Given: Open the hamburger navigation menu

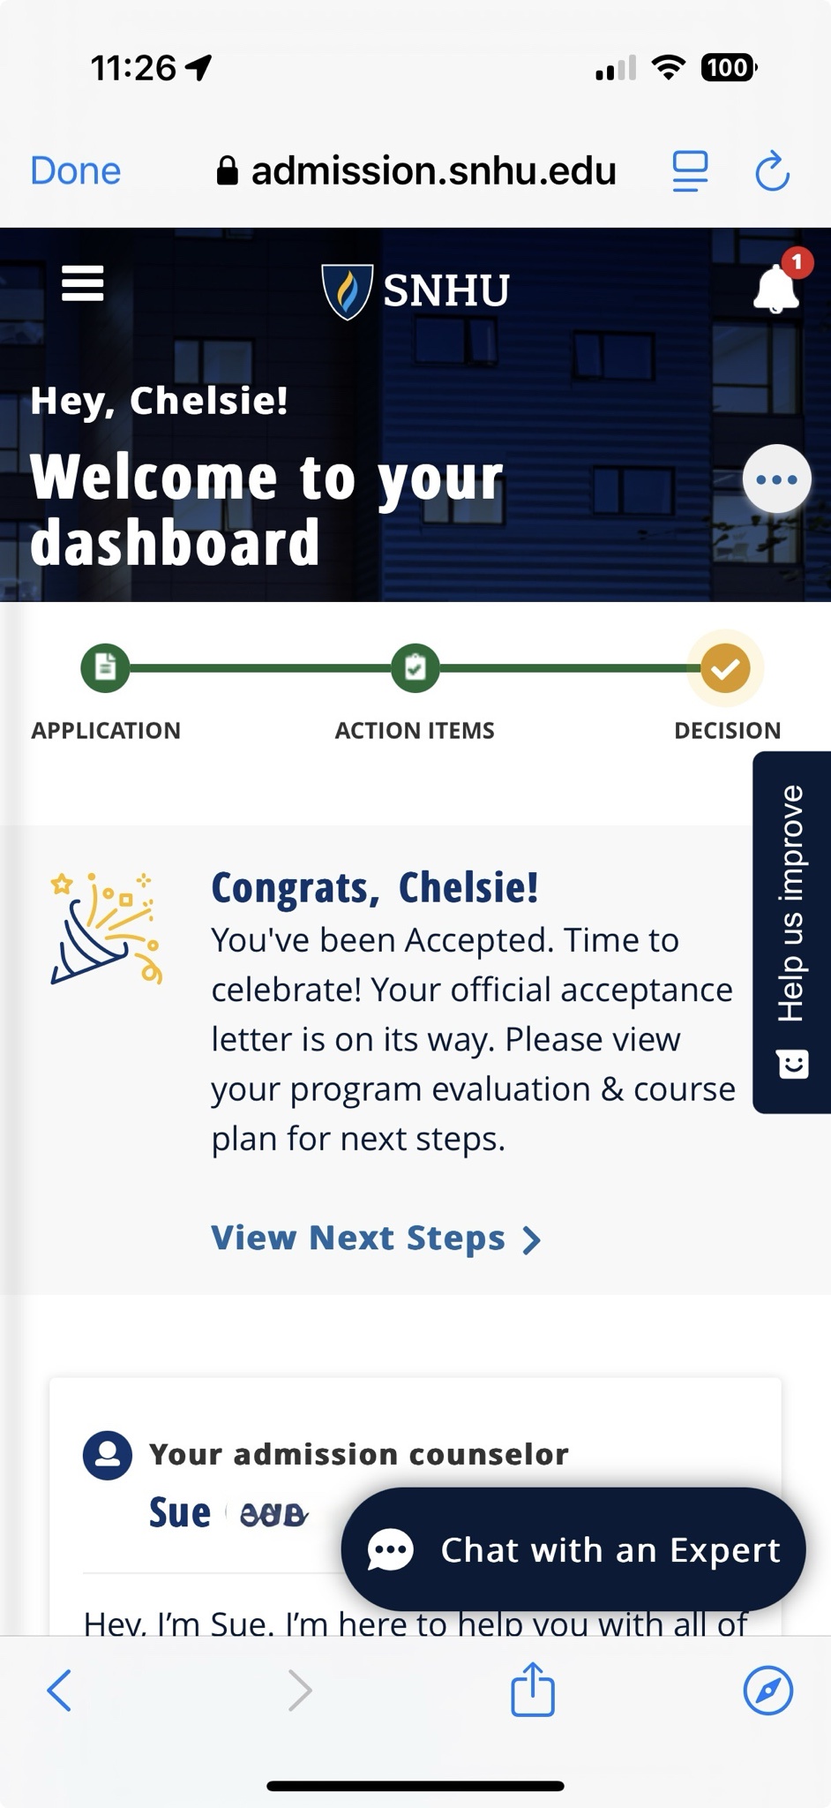Looking at the screenshot, I should pos(83,283).
